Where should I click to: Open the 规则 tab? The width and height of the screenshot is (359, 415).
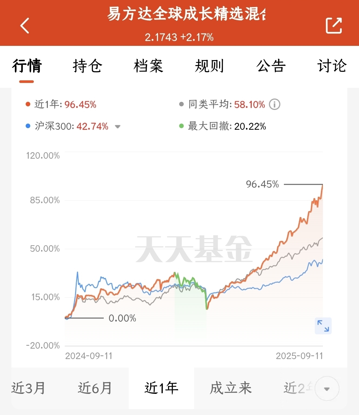209,66
